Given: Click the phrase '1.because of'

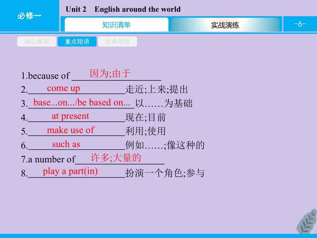Looking at the screenshot, I should pos(45,76).
